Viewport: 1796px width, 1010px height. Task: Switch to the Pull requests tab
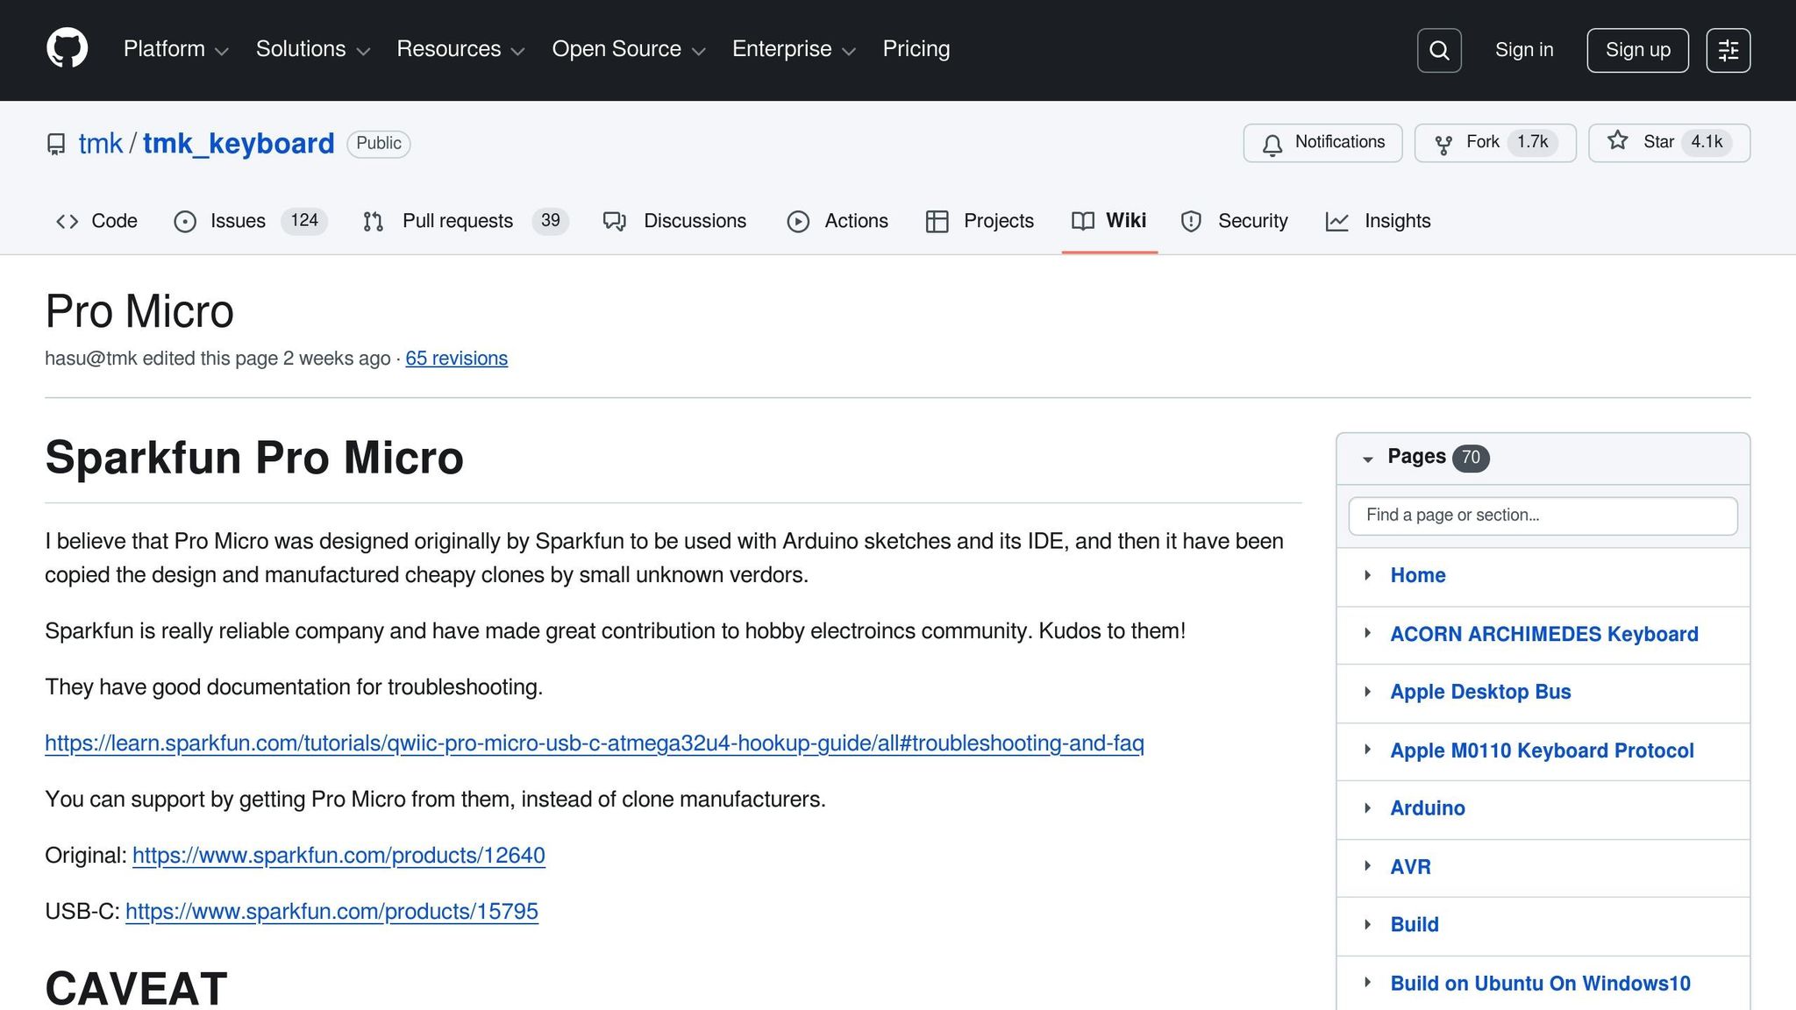point(466,222)
